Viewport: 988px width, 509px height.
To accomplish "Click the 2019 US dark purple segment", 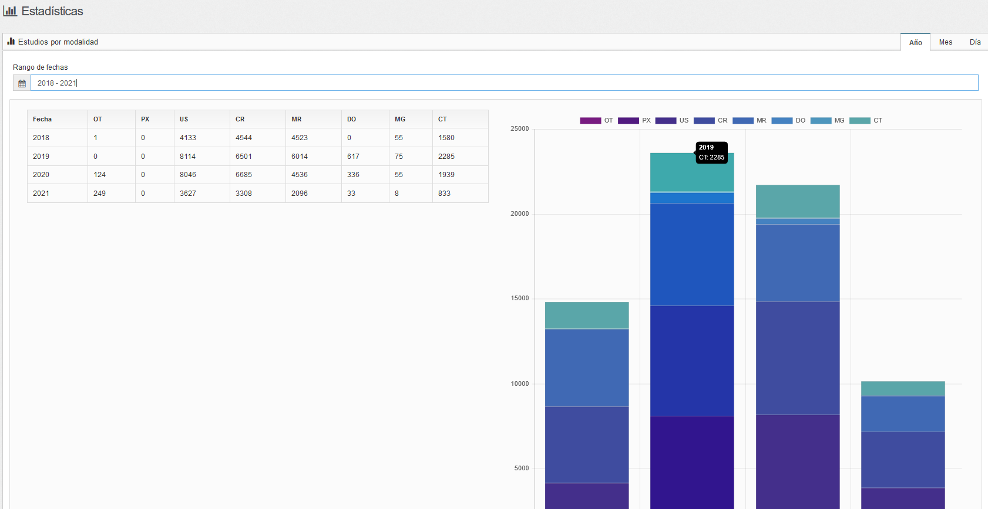I will click(692, 463).
